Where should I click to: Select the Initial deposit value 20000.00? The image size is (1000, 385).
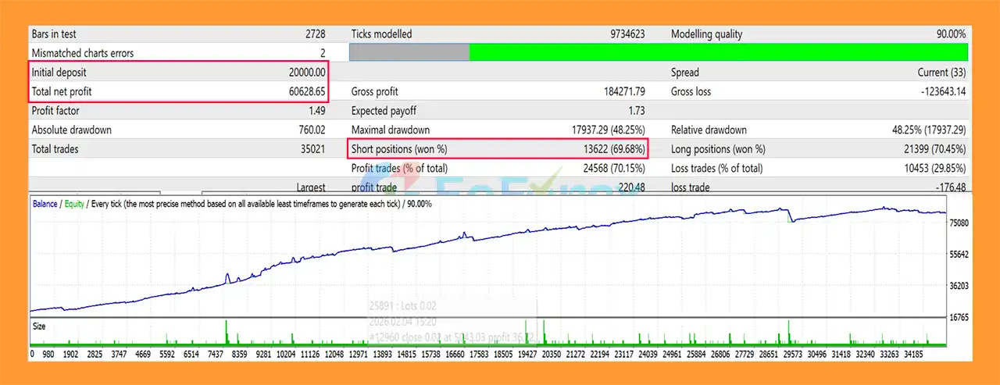pyautogui.click(x=306, y=72)
